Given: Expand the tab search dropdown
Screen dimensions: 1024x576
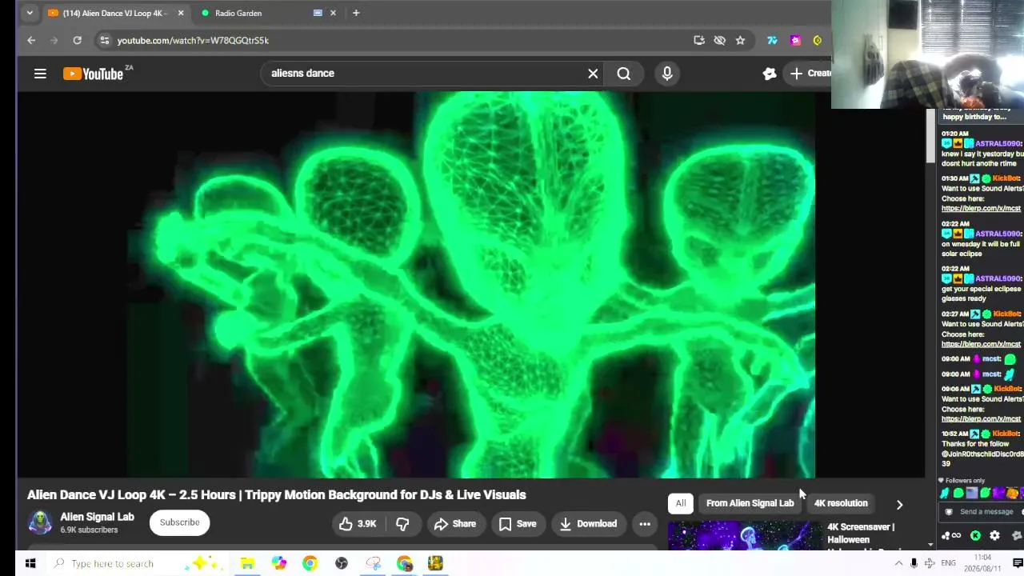Looking at the screenshot, I should click(x=30, y=13).
